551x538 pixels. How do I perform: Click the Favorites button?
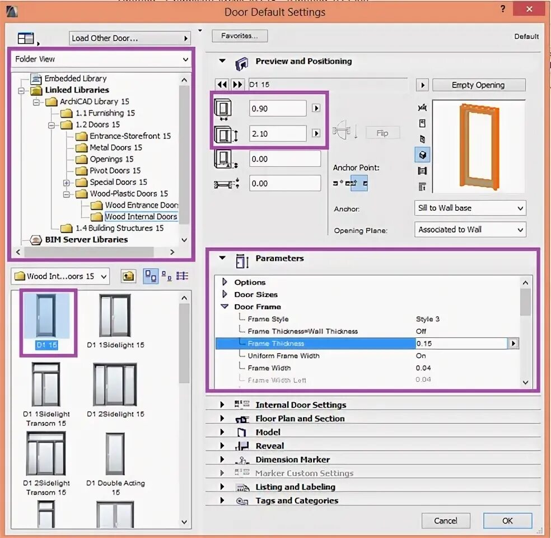(240, 36)
